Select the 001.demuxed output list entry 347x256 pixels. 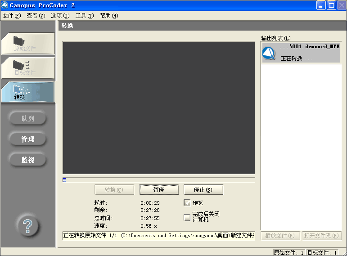[x=302, y=53]
